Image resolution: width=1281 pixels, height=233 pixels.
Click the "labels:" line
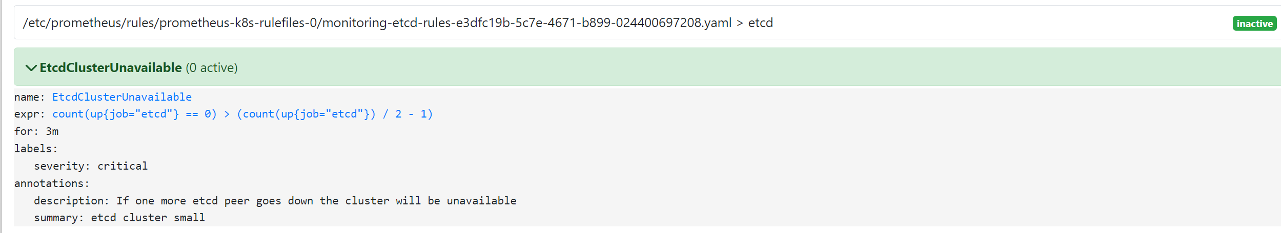[36, 149]
